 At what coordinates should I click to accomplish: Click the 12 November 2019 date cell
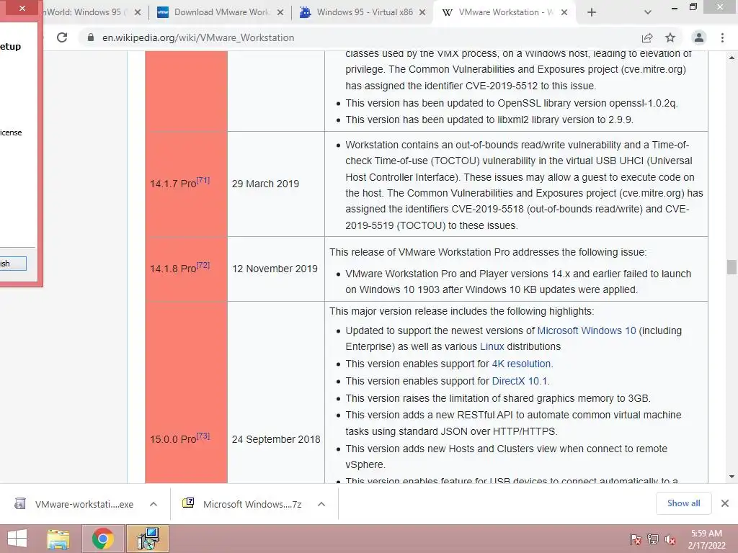click(x=275, y=269)
